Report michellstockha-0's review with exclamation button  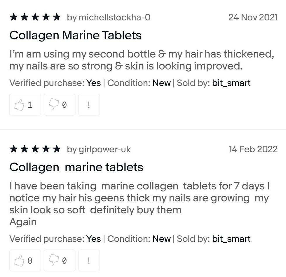89,104
